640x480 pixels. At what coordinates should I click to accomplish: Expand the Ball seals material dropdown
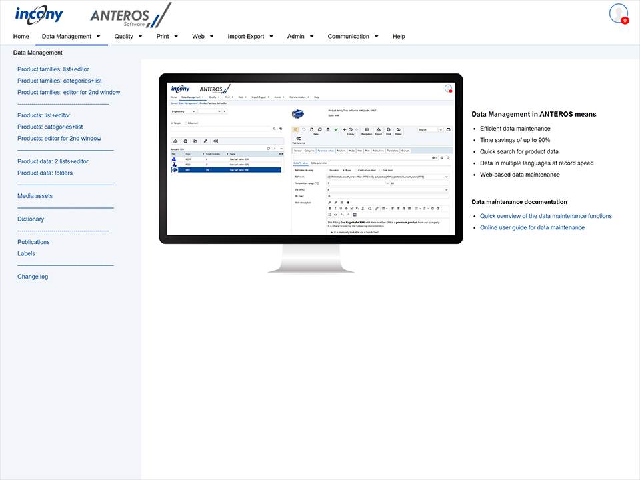point(447,177)
